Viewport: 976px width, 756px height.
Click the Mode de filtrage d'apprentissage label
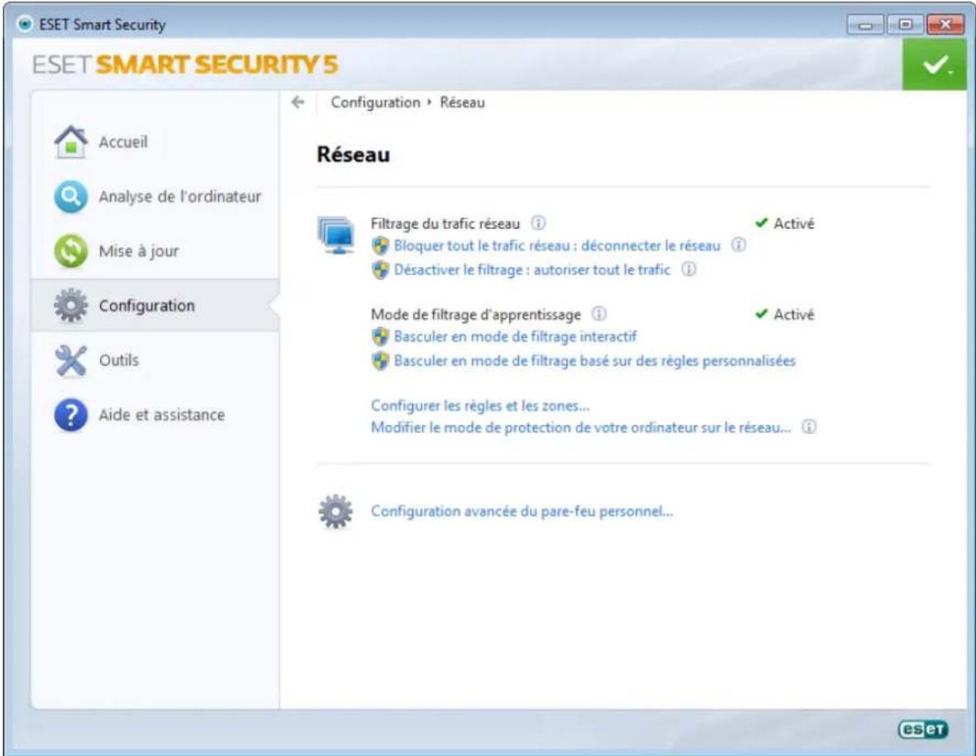(475, 315)
